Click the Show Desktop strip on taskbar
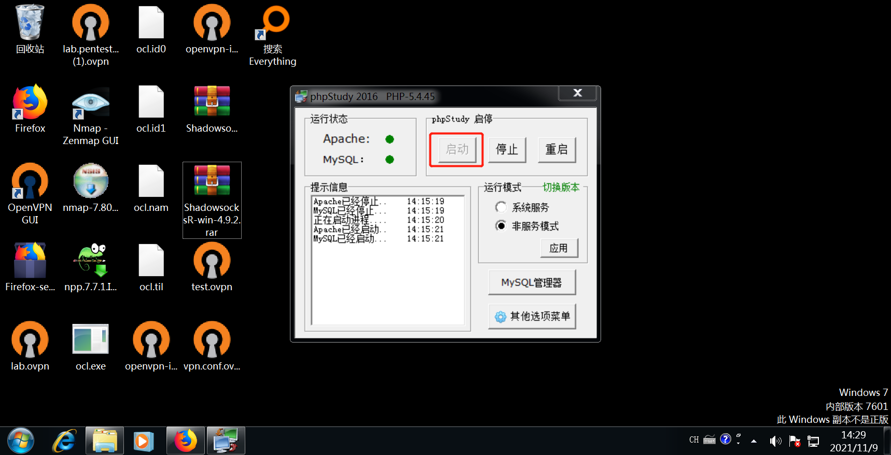The image size is (891, 455). [887, 441]
